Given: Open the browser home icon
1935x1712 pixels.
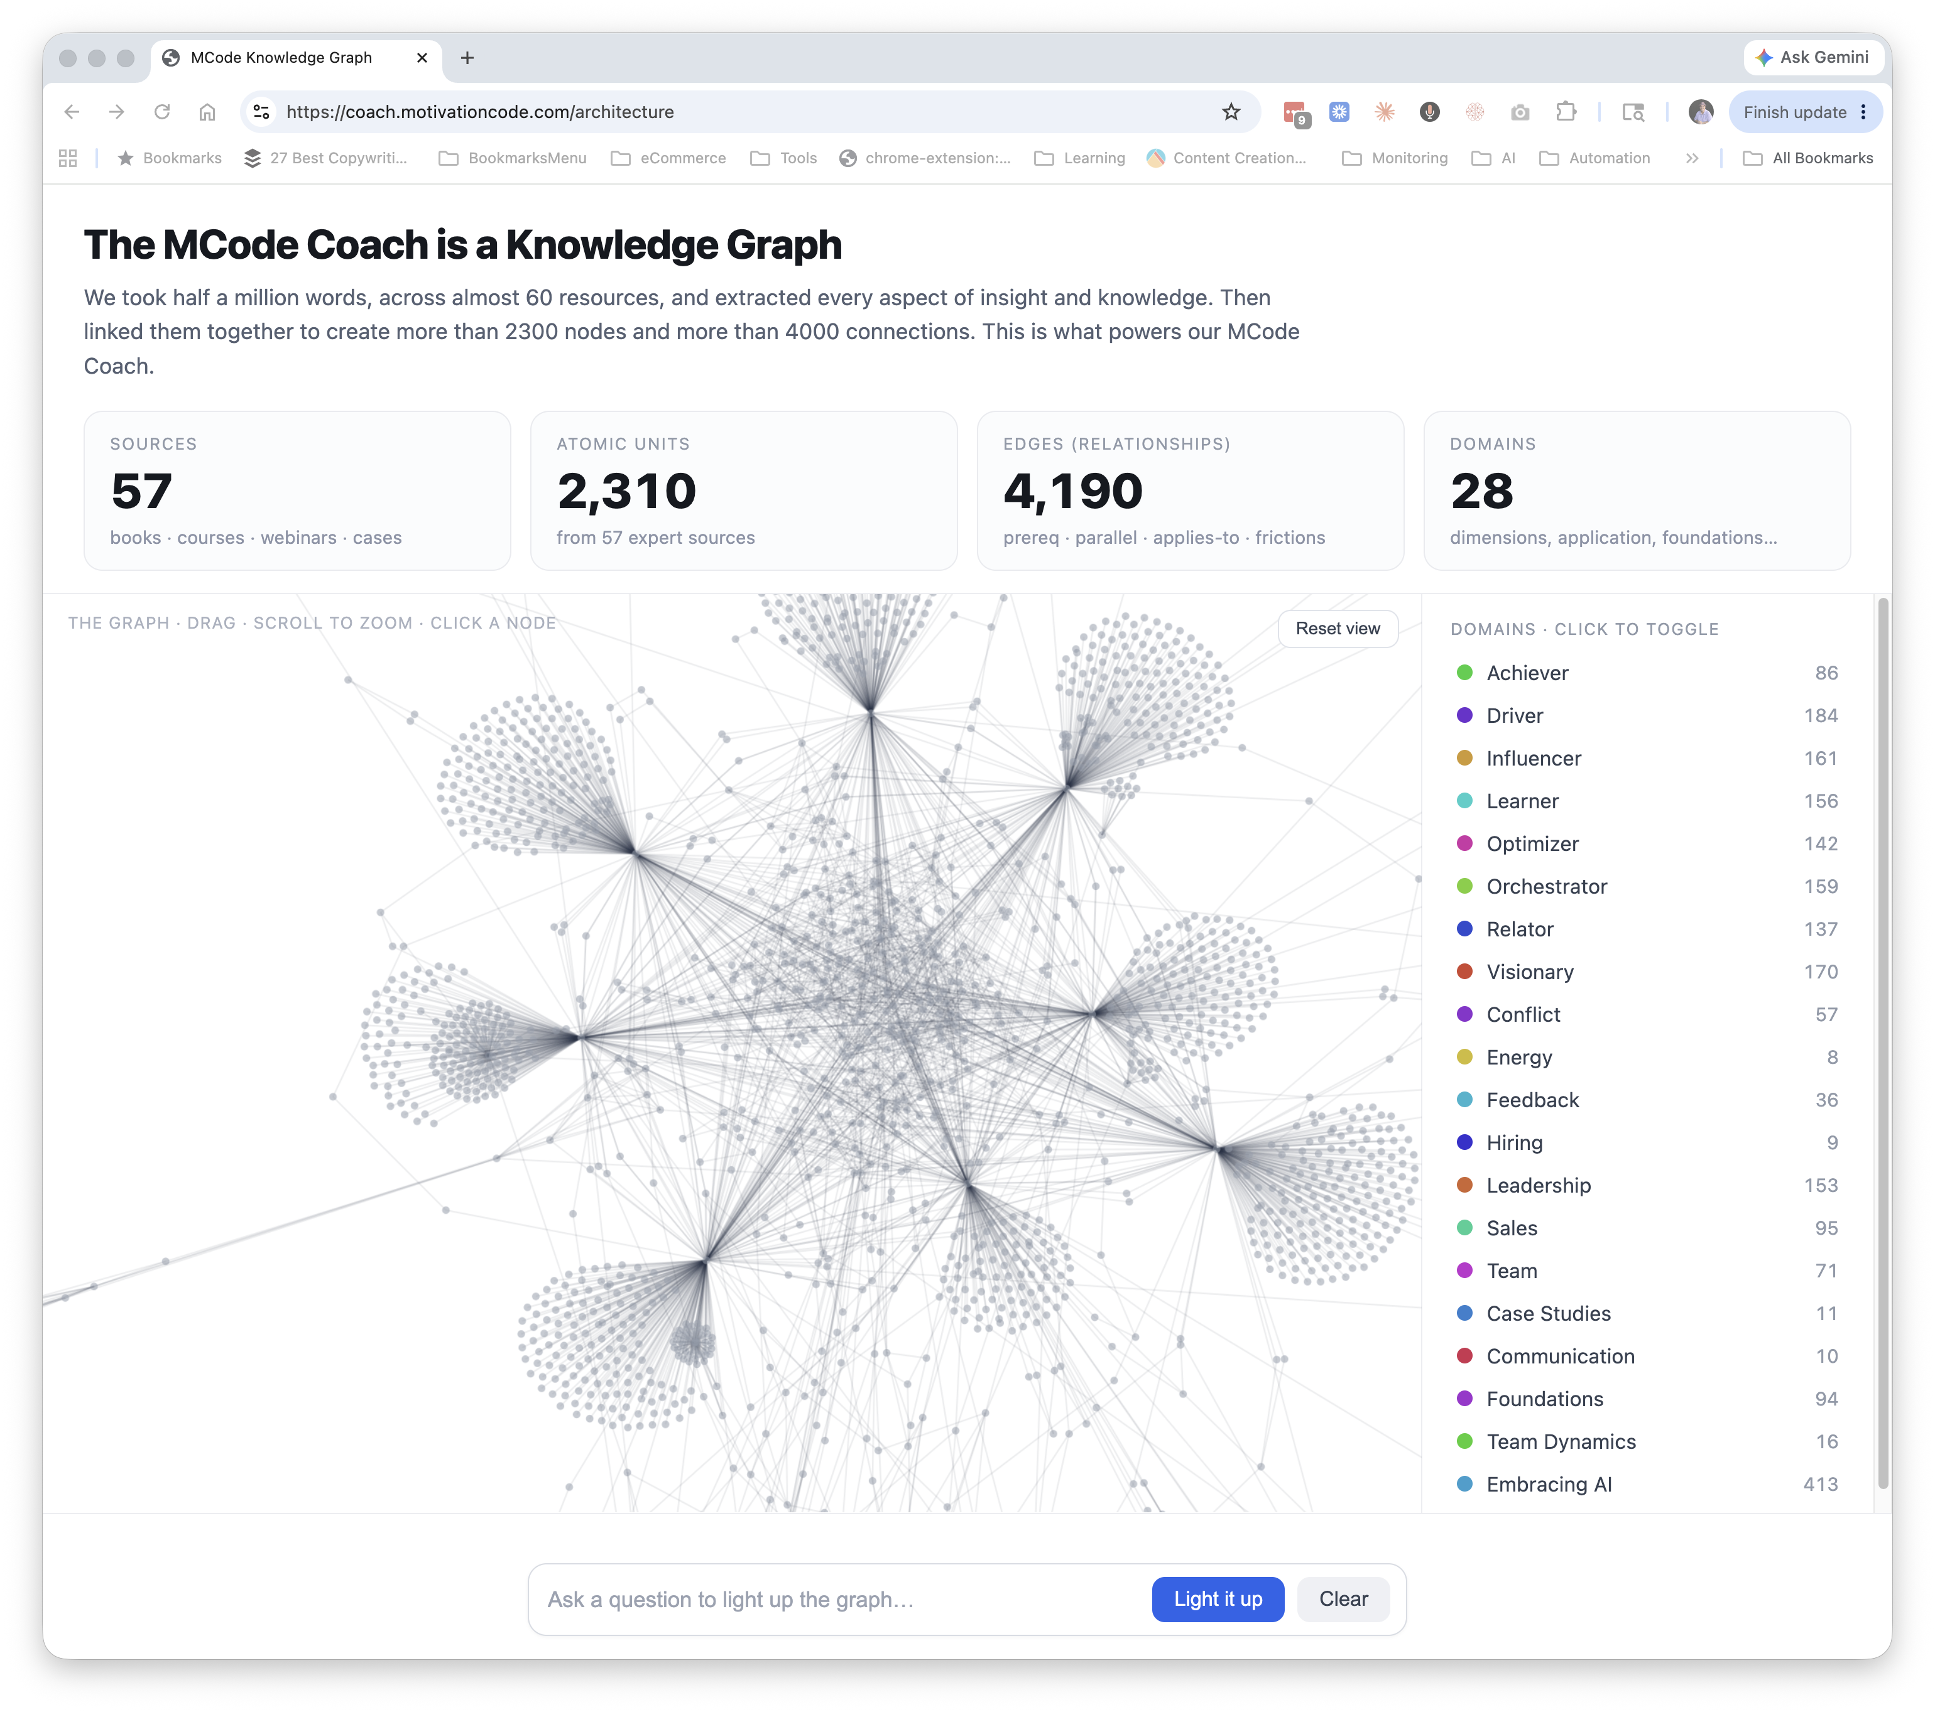Looking at the screenshot, I should pyautogui.click(x=207, y=112).
